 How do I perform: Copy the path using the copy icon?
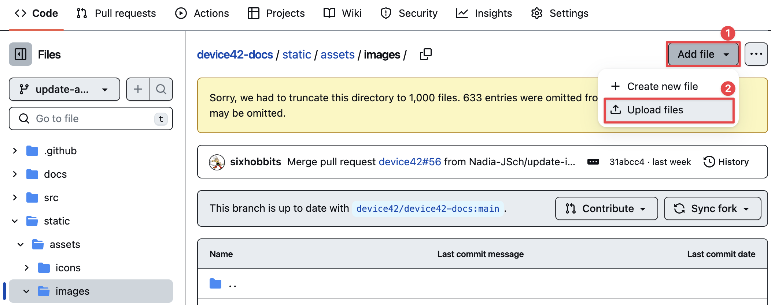(x=425, y=54)
